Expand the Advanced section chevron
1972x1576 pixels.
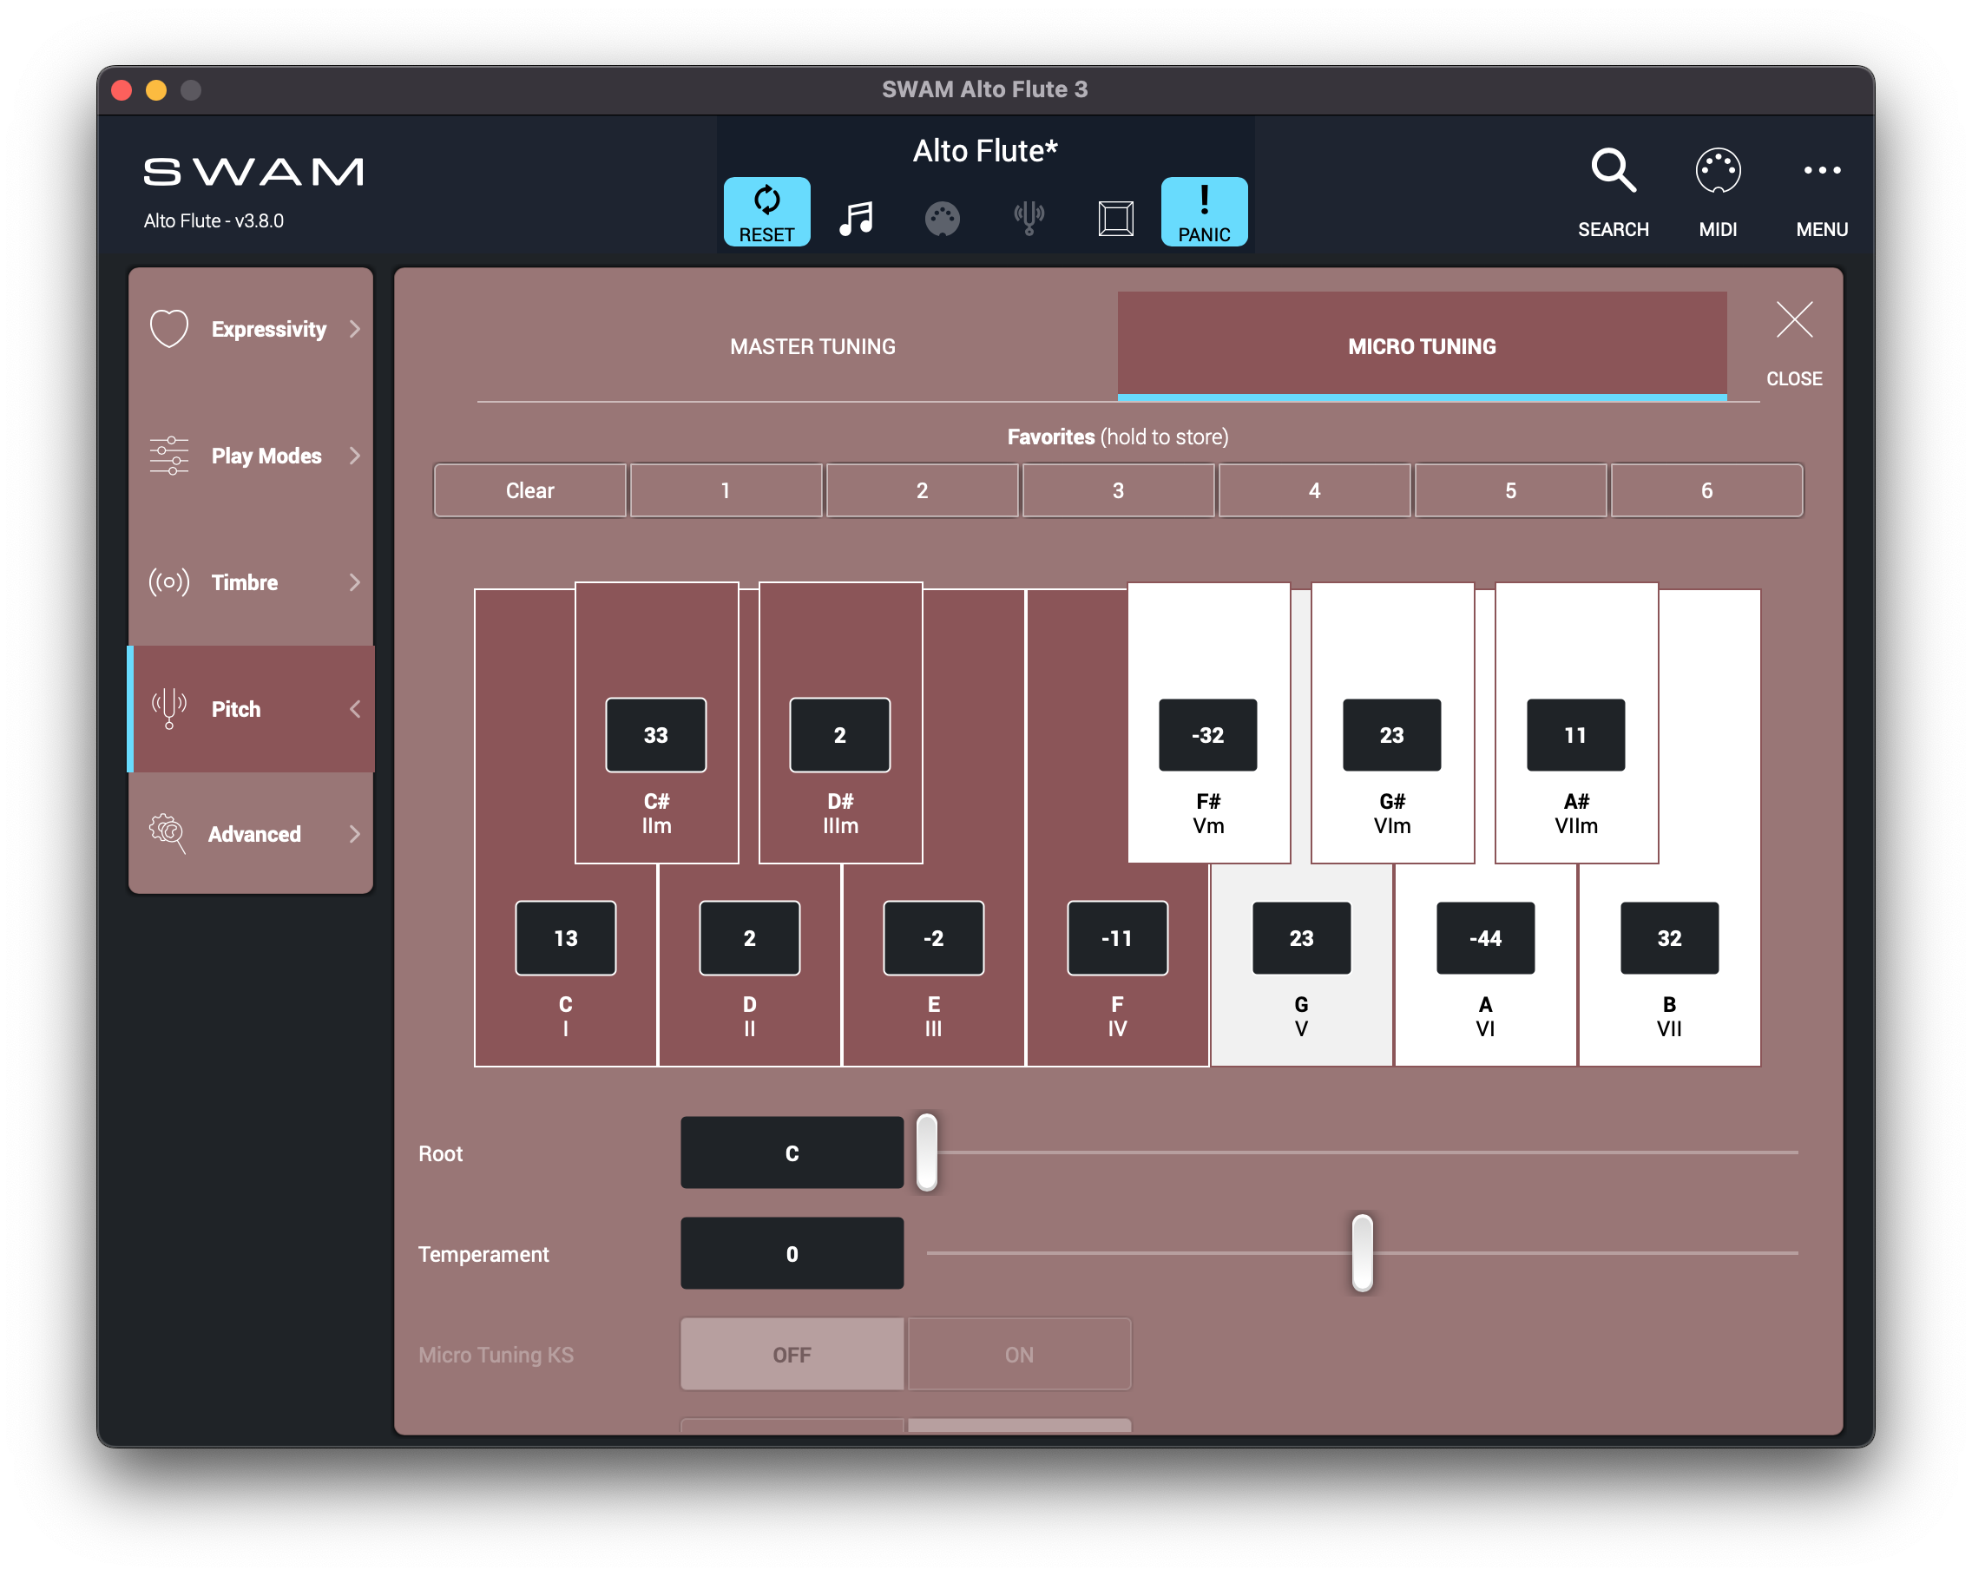[355, 833]
